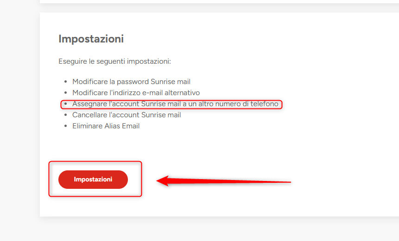Click the "Eliminare Alias Email" item
Image resolution: width=399 pixels, height=241 pixels.
point(106,126)
